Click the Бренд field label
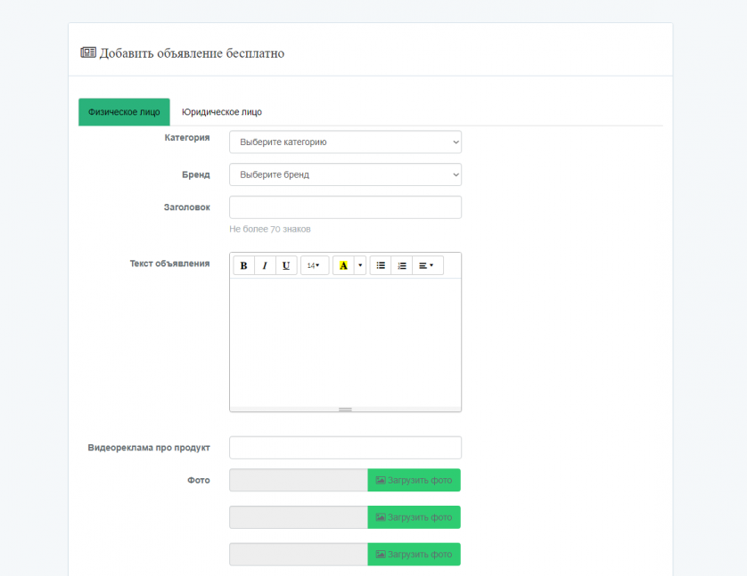The height and width of the screenshot is (576, 747). pyautogui.click(x=195, y=174)
